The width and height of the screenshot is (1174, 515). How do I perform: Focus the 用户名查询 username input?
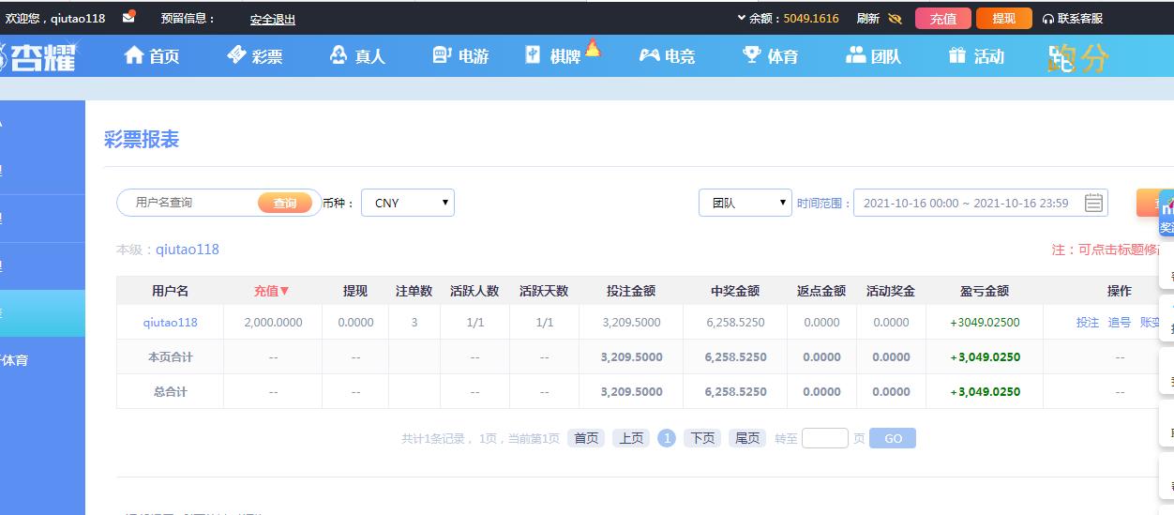(x=192, y=203)
